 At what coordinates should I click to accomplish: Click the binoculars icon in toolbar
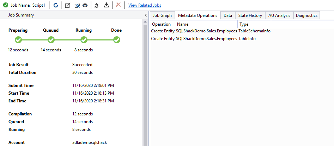tap(85, 5)
